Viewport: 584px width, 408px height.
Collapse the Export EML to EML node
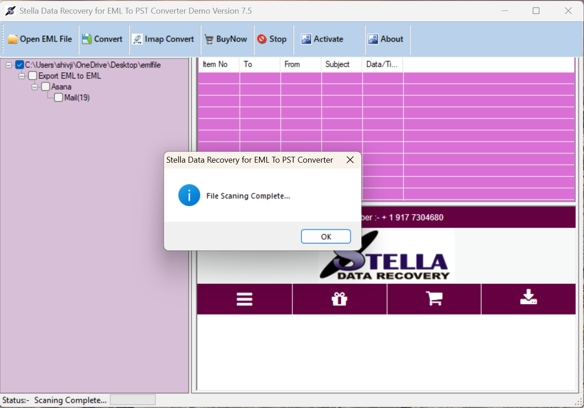(21, 76)
